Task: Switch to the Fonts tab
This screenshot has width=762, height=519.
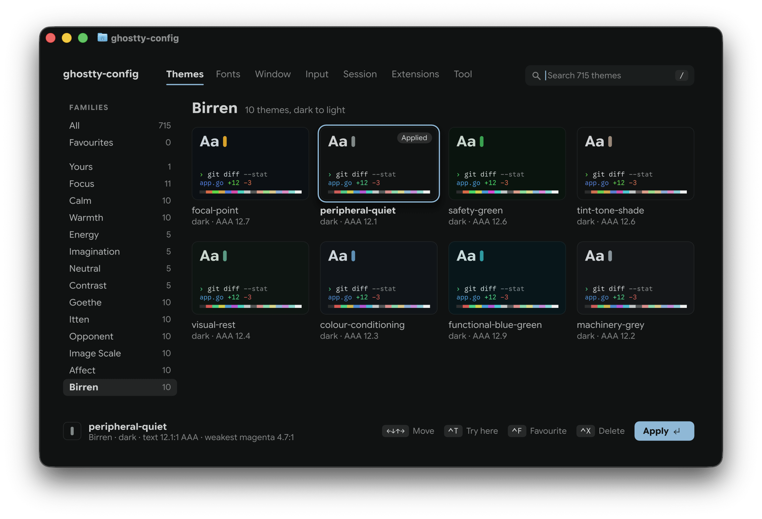Action: pyautogui.click(x=228, y=74)
